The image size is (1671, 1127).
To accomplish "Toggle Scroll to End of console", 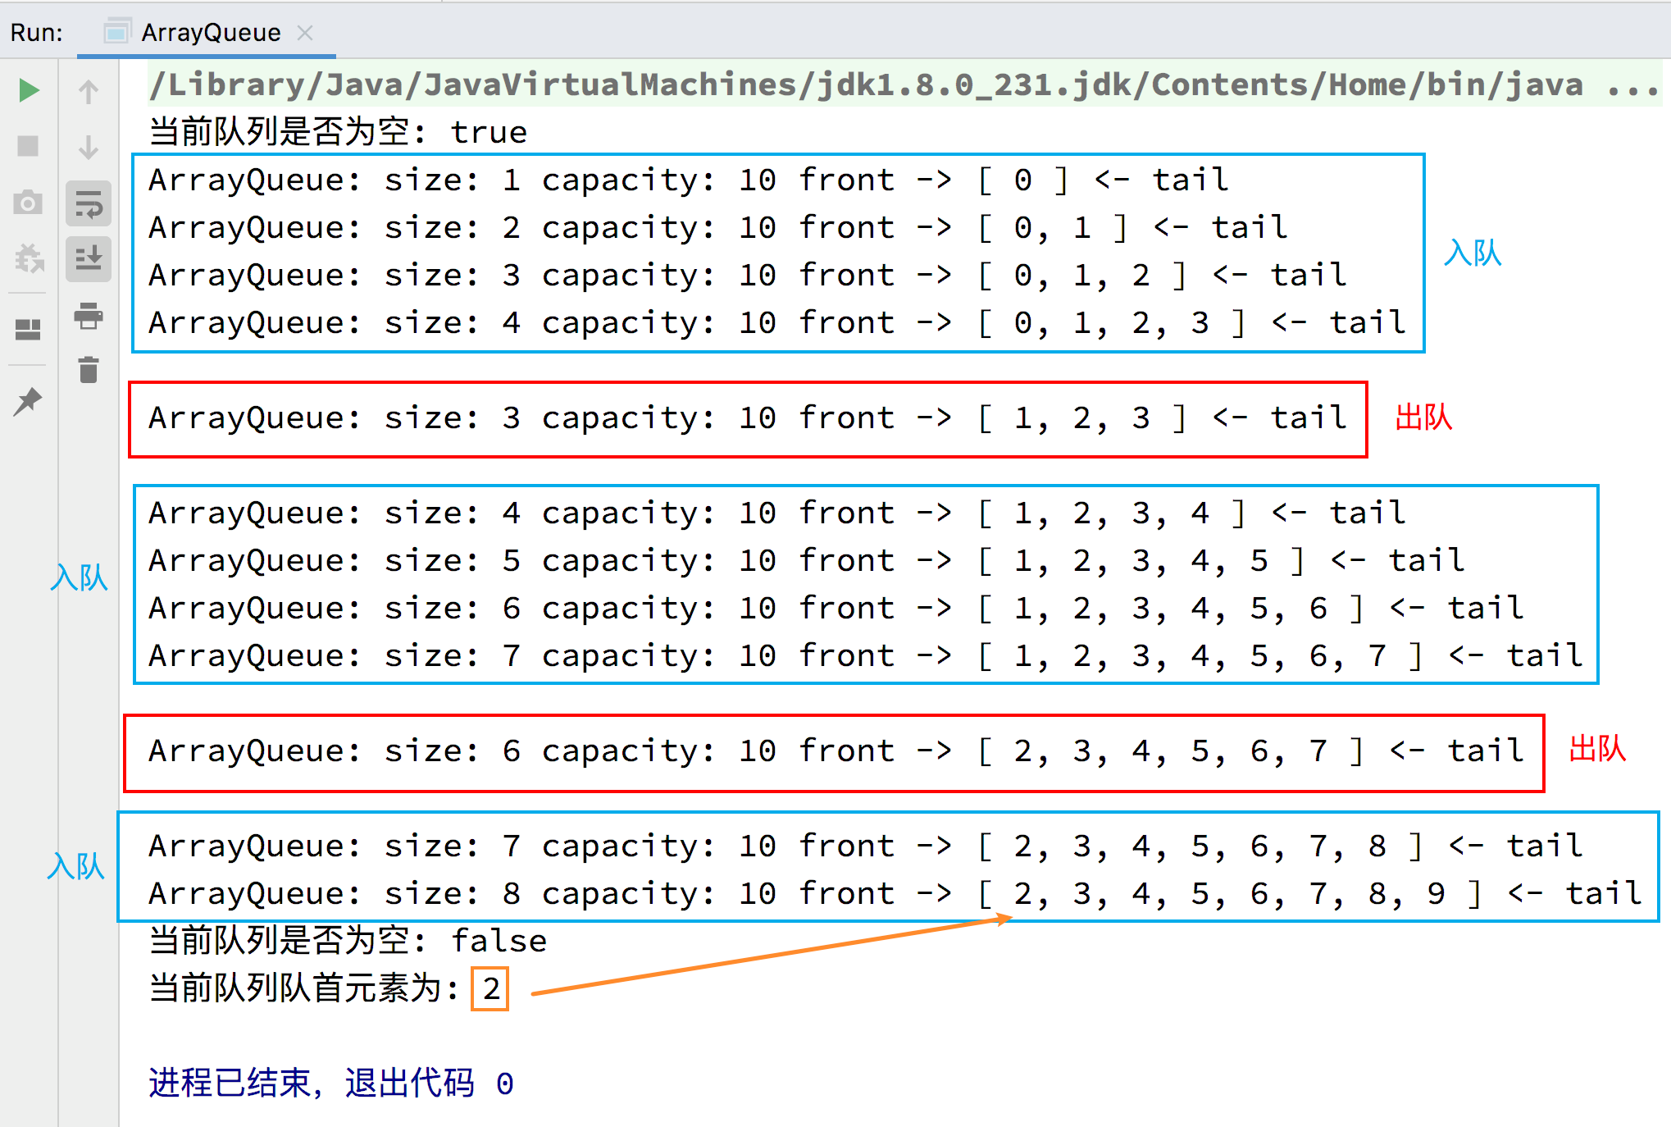I will (89, 258).
